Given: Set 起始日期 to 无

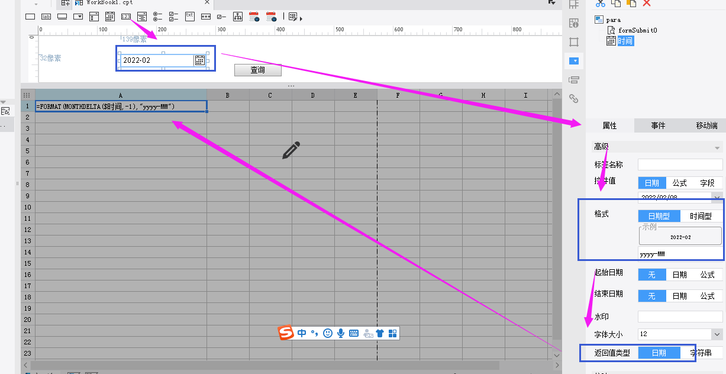Looking at the screenshot, I should [652, 275].
